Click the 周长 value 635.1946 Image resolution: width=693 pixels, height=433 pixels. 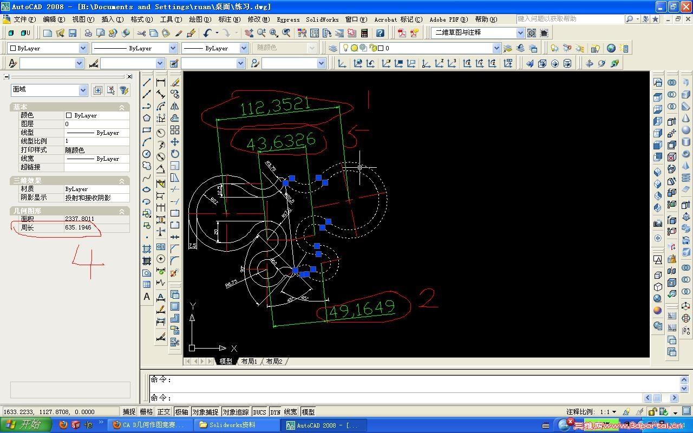(x=97, y=228)
